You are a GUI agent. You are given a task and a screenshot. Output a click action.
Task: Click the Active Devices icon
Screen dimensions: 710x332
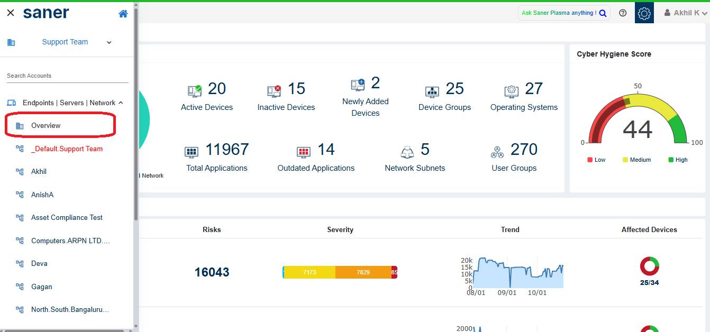(195, 90)
